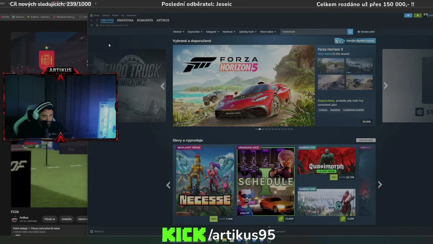Click the Artikus channel name under video

point(24,218)
